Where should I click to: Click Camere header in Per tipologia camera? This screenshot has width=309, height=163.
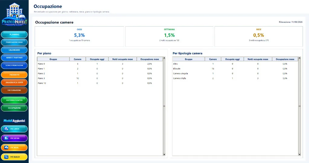213,59
